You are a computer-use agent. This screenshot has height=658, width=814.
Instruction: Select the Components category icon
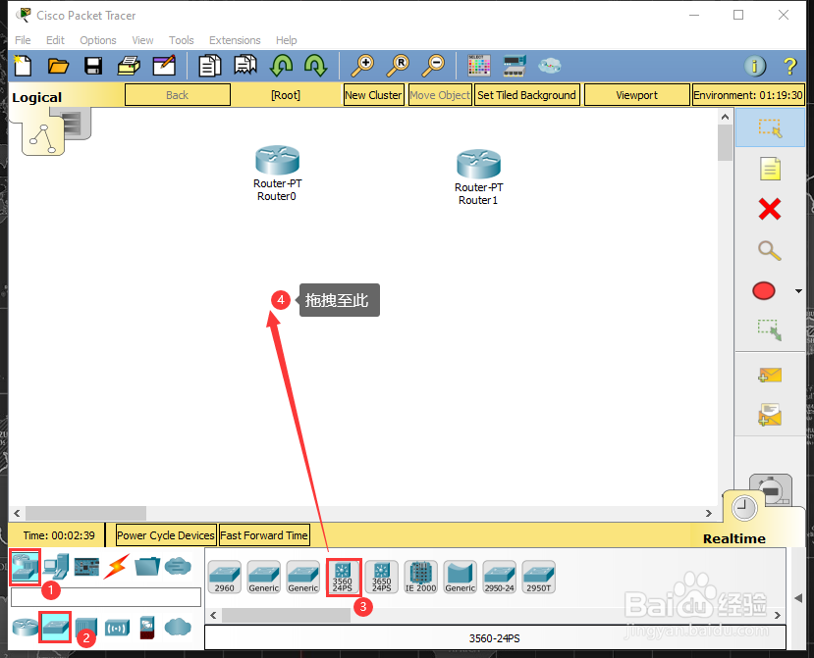click(x=86, y=566)
